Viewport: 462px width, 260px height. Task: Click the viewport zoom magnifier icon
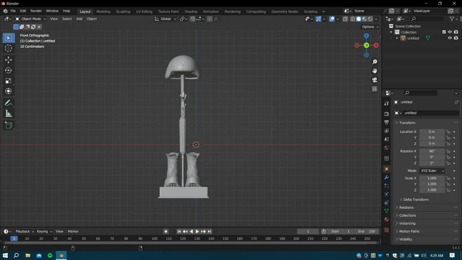pyautogui.click(x=375, y=62)
